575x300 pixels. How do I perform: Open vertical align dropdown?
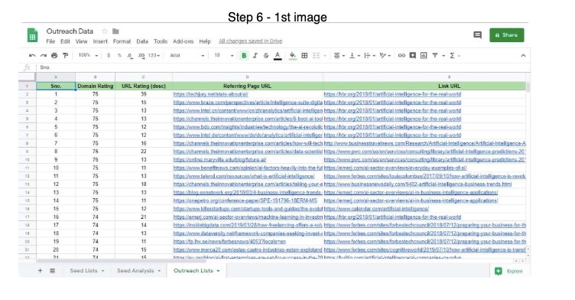pyautogui.click(x=354, y=55)
